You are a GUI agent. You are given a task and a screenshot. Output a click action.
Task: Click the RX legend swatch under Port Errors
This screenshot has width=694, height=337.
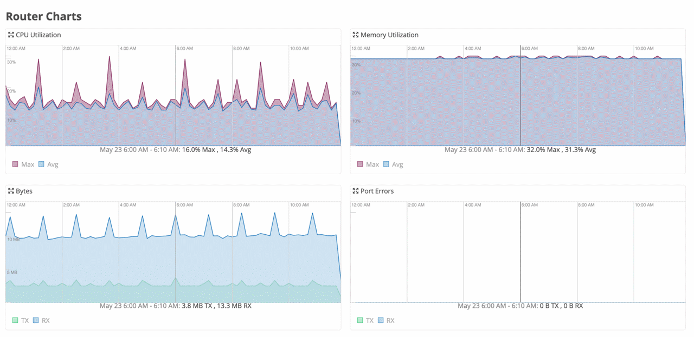tap(382, 320)
